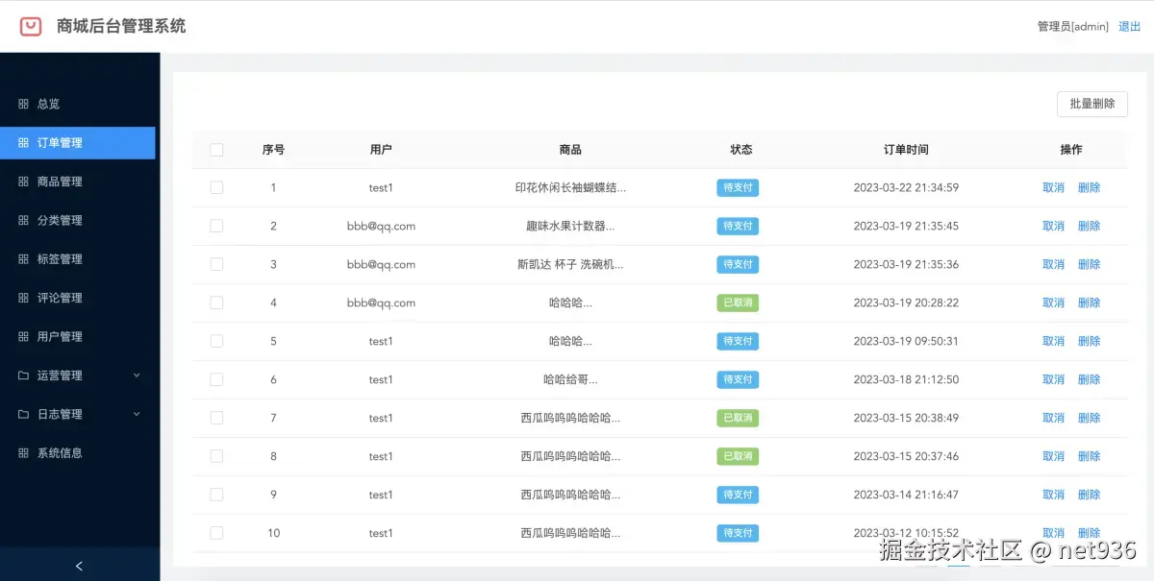Expand the 日志管理 submenu chevron

click(137, 414)
